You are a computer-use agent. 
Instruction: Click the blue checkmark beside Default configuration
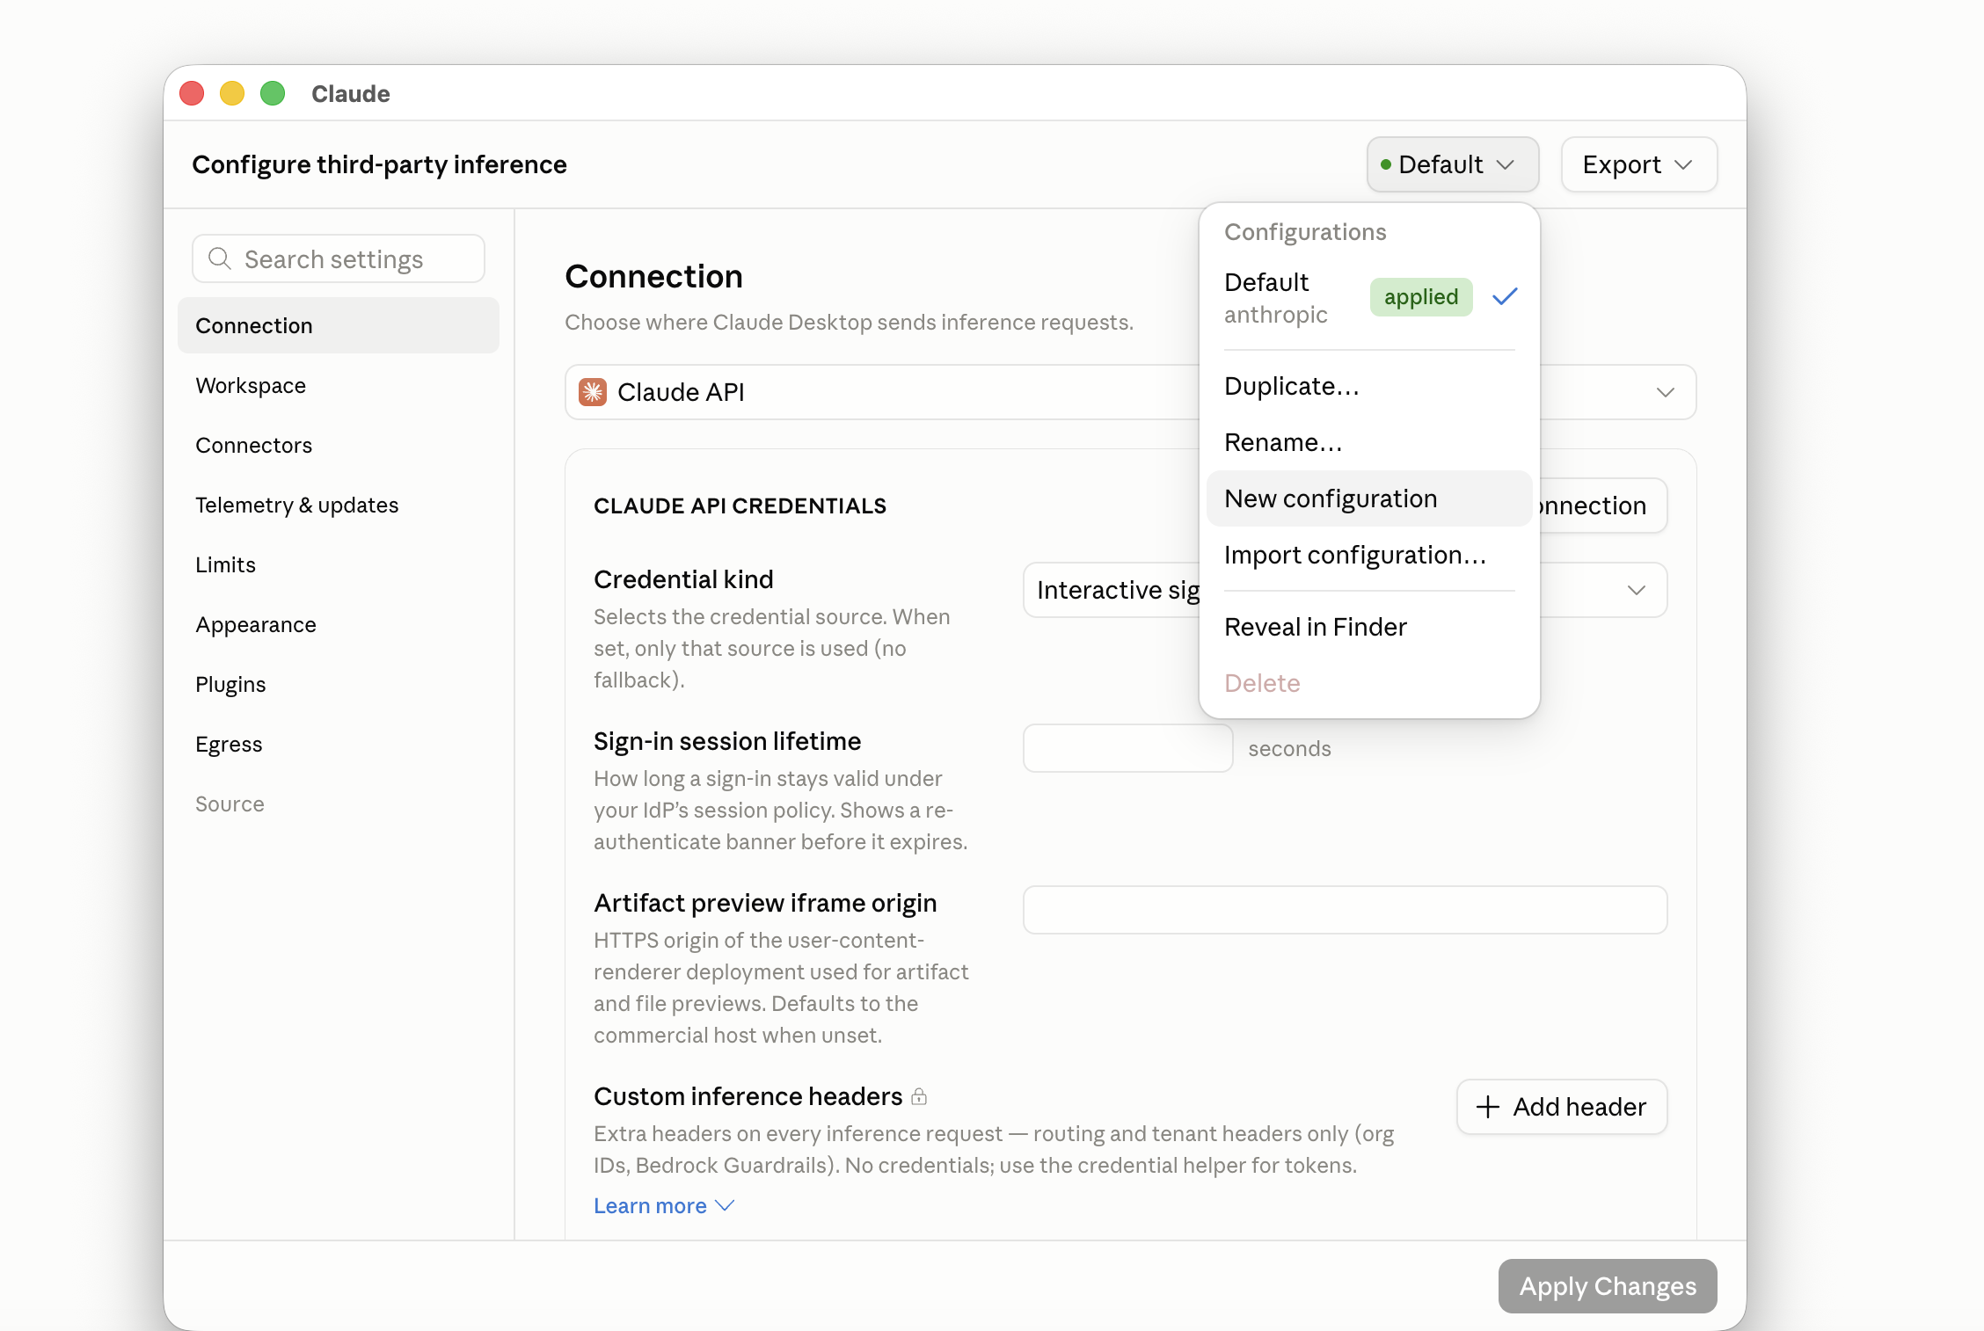(1505, 297)
